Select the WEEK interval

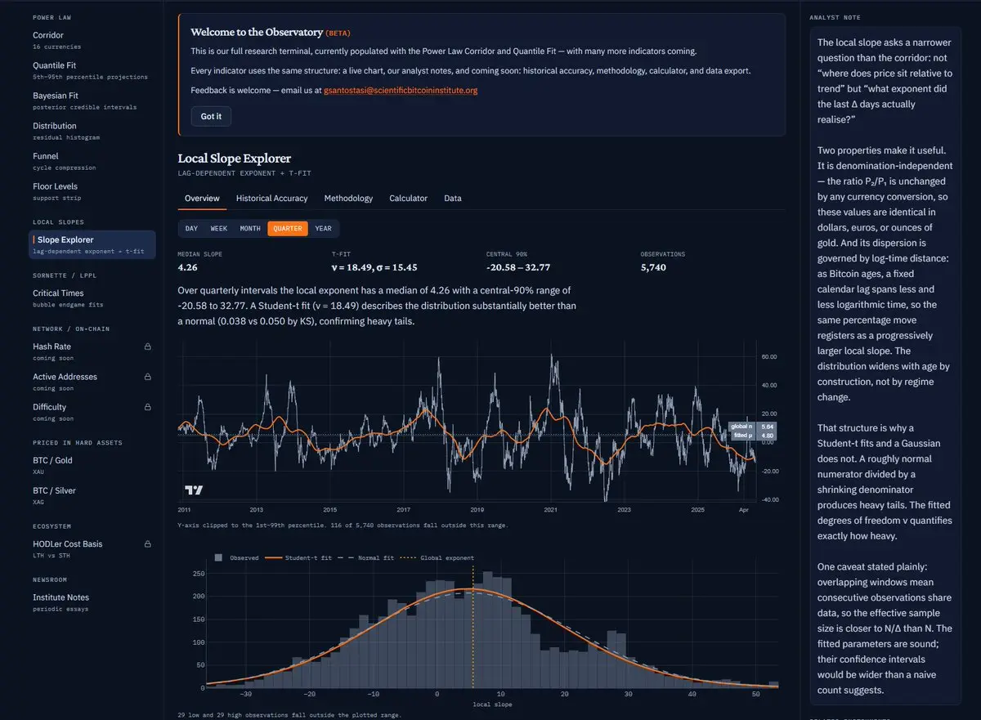(x=219, y=229)
